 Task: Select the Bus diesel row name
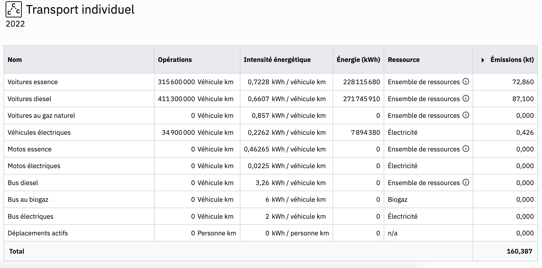[x=23, y=183]
